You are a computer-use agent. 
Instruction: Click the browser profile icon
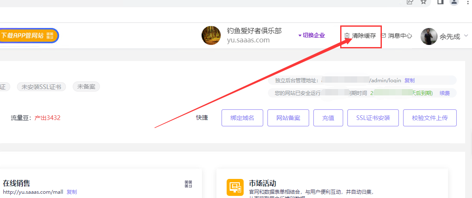click(454, 2)
